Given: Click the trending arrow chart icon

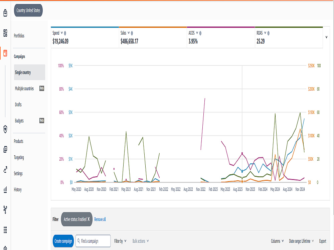Looking at the screenshot, I should 5,169.
